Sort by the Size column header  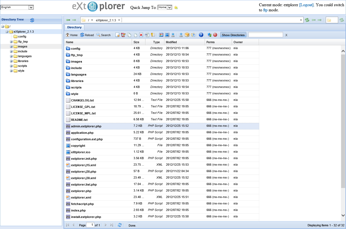click(139, 42)
